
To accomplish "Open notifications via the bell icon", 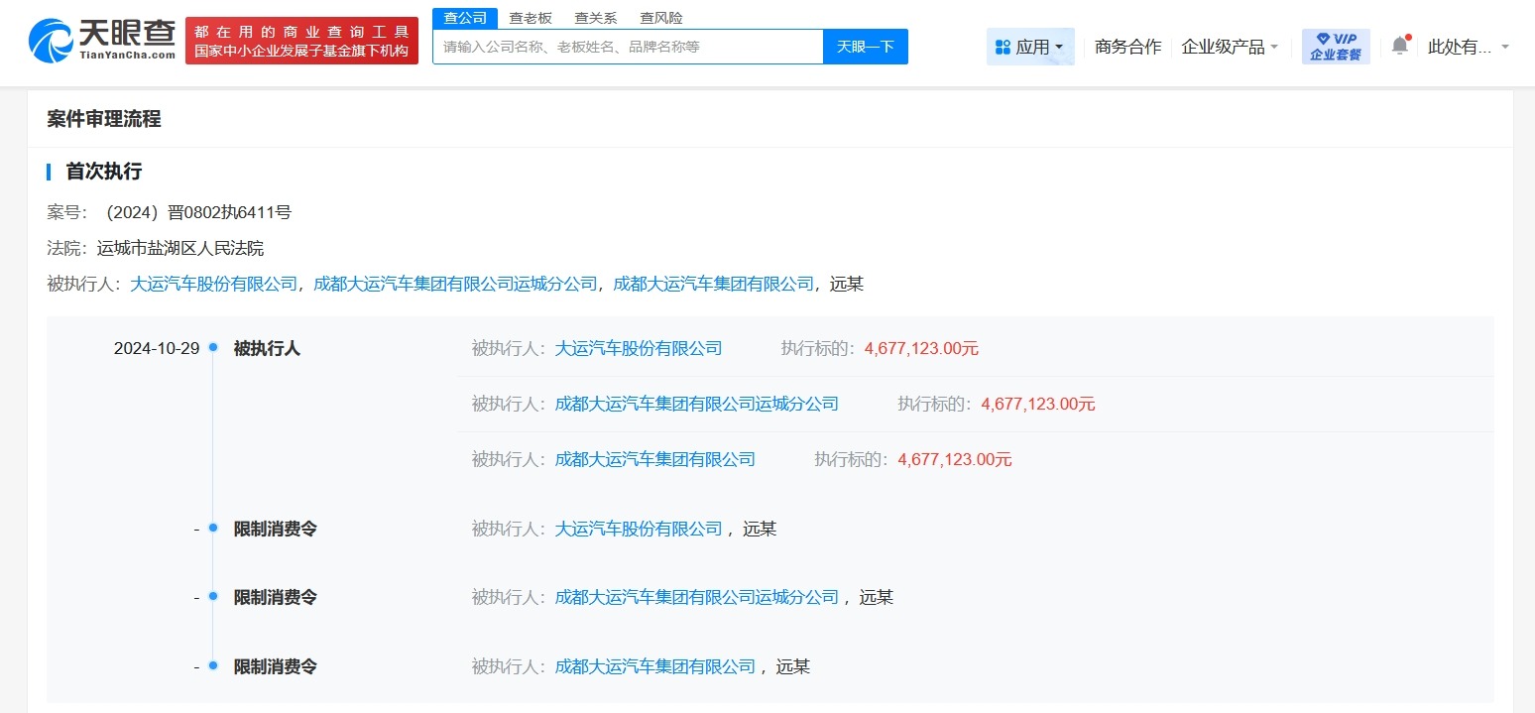I will [x=1399, y=45].
